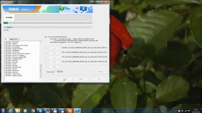Select the 'DO NOT TURN OFF TARGET!!' log line
202x113 pixels.
point(17,54)
